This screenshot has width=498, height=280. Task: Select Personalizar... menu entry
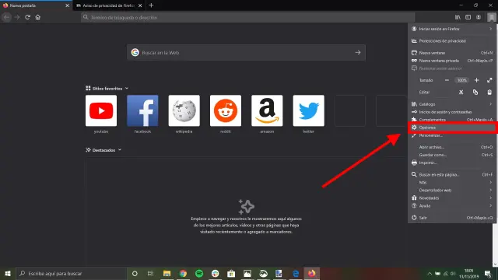452,135
